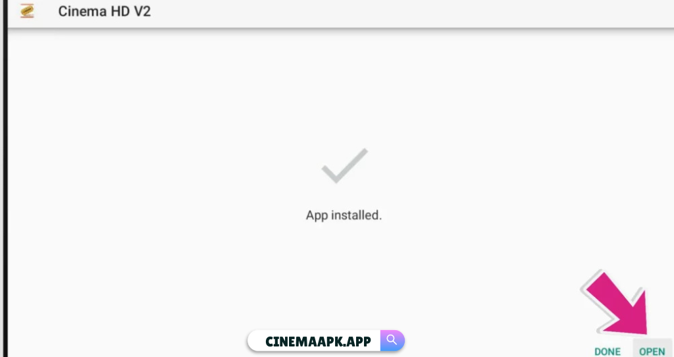Click the gray installation checkmark icon
674x357 pixels.
(x=345, y=165)
